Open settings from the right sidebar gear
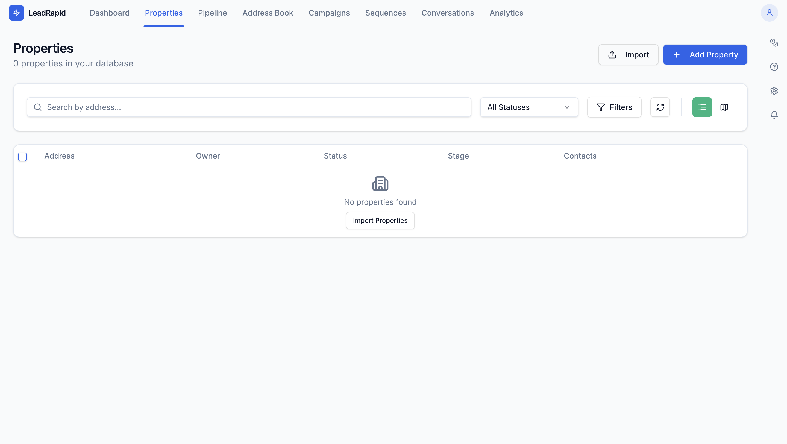Screen dimensions: 787x444 (774, 90)
